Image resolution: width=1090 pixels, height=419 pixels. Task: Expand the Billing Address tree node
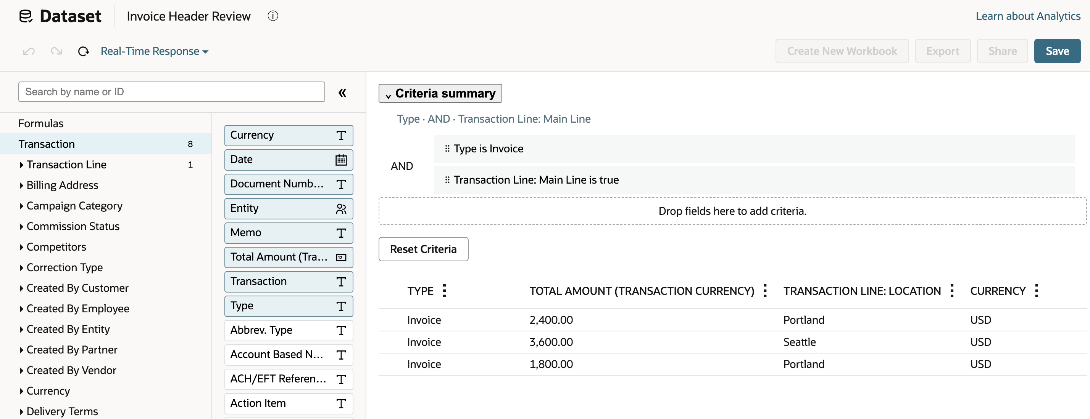tap(21, 186)
